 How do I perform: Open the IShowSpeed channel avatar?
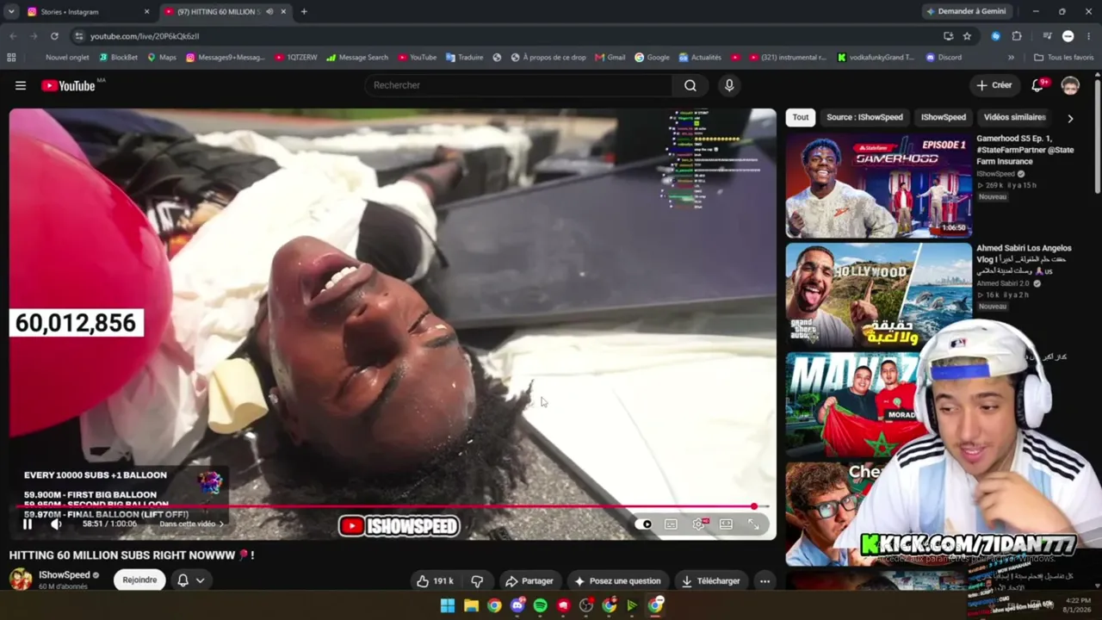[x=21, y=580]
